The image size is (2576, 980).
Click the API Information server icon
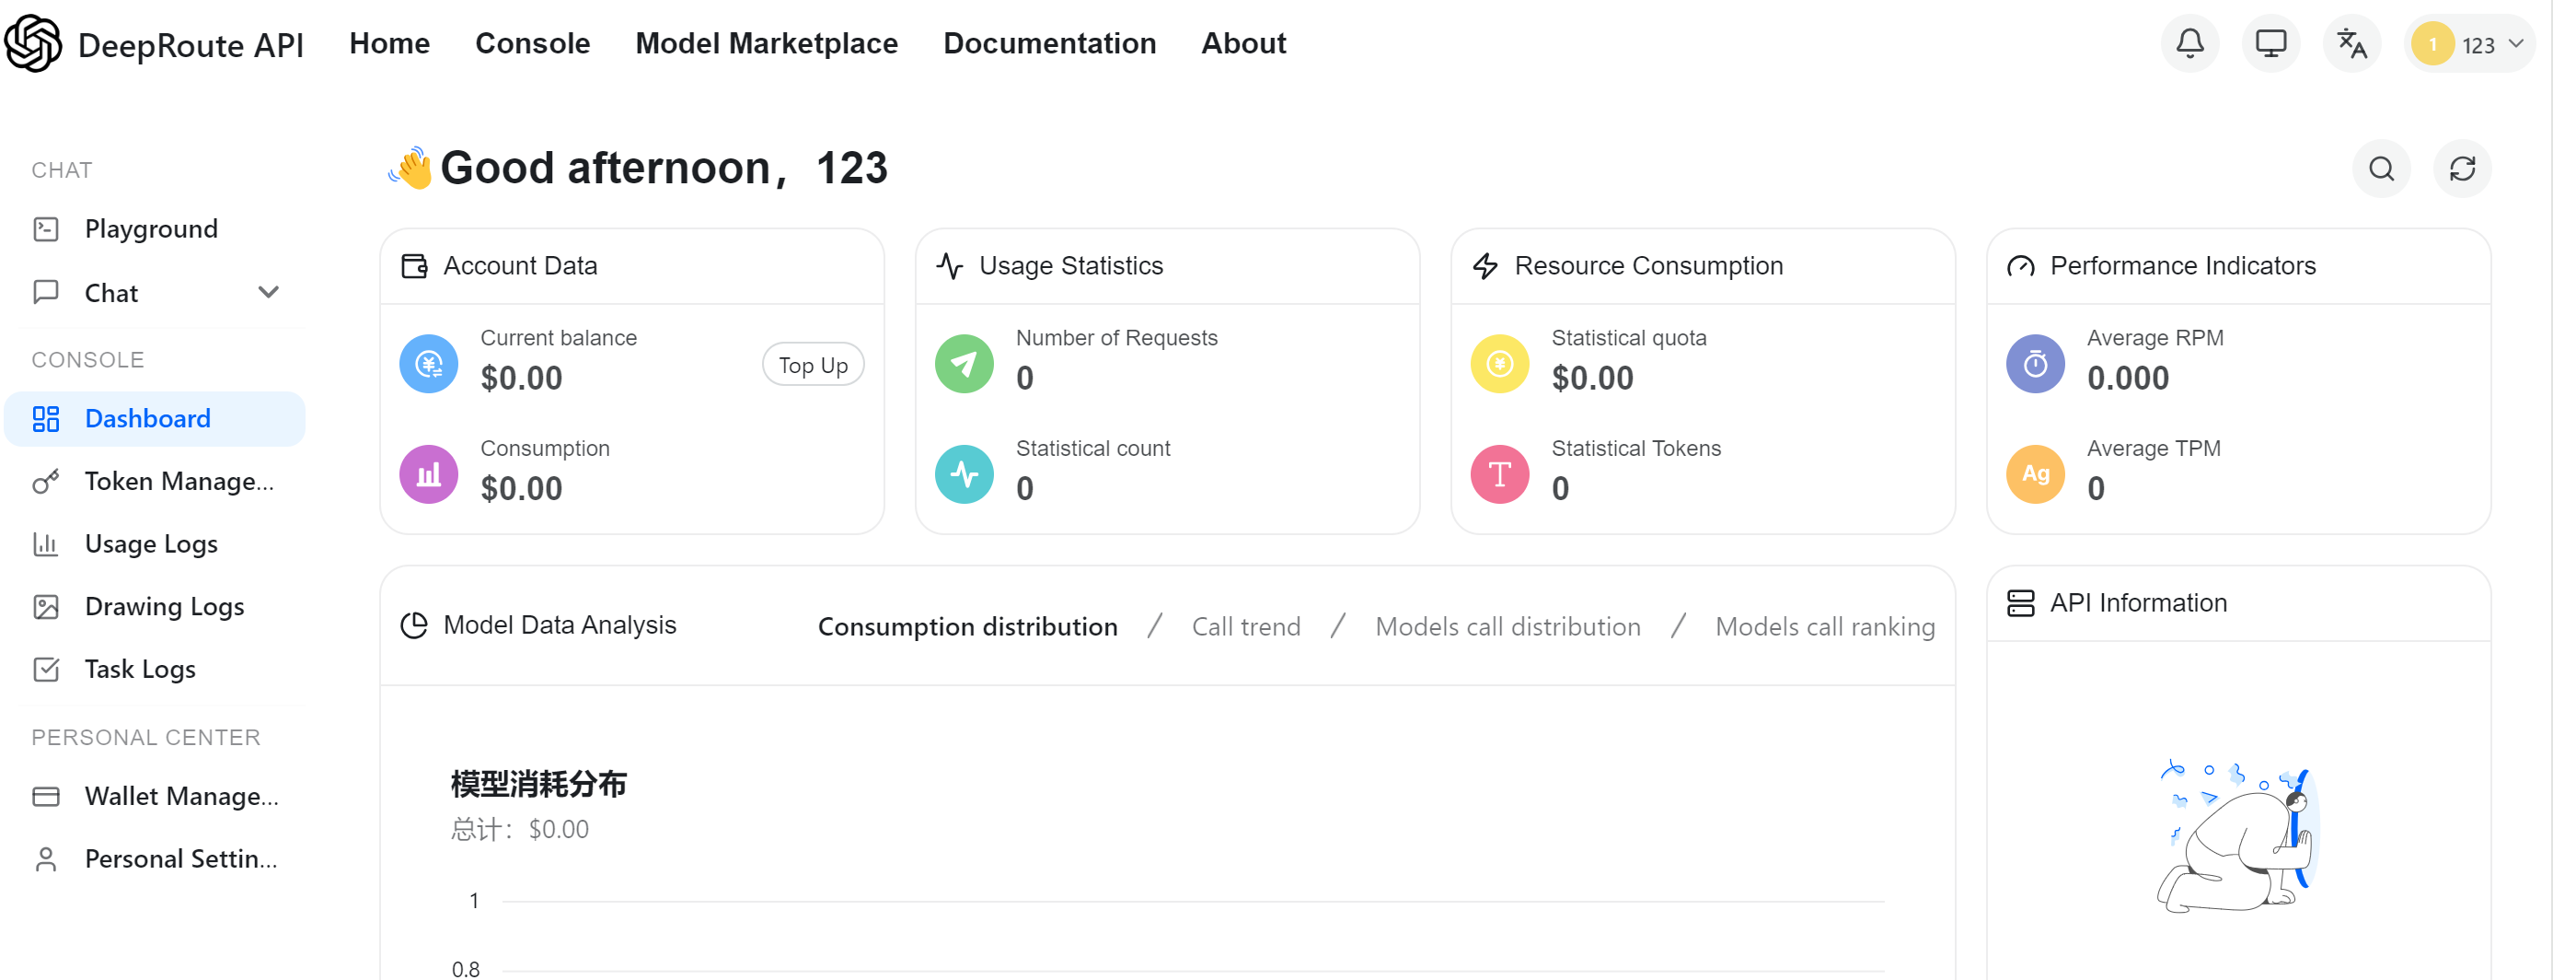click(x=2021, y=603)
